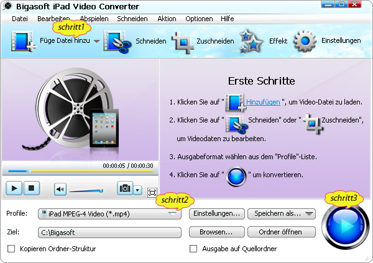Click the Einstellungen... button beside Profile

click(217, 213)
